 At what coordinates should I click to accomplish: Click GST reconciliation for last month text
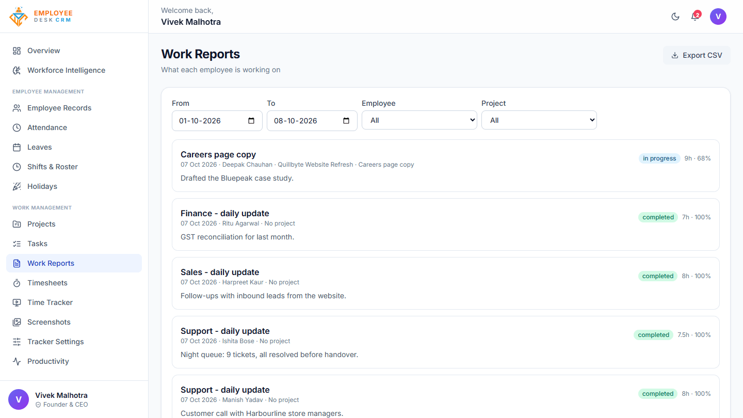click(x=237, y=237)
